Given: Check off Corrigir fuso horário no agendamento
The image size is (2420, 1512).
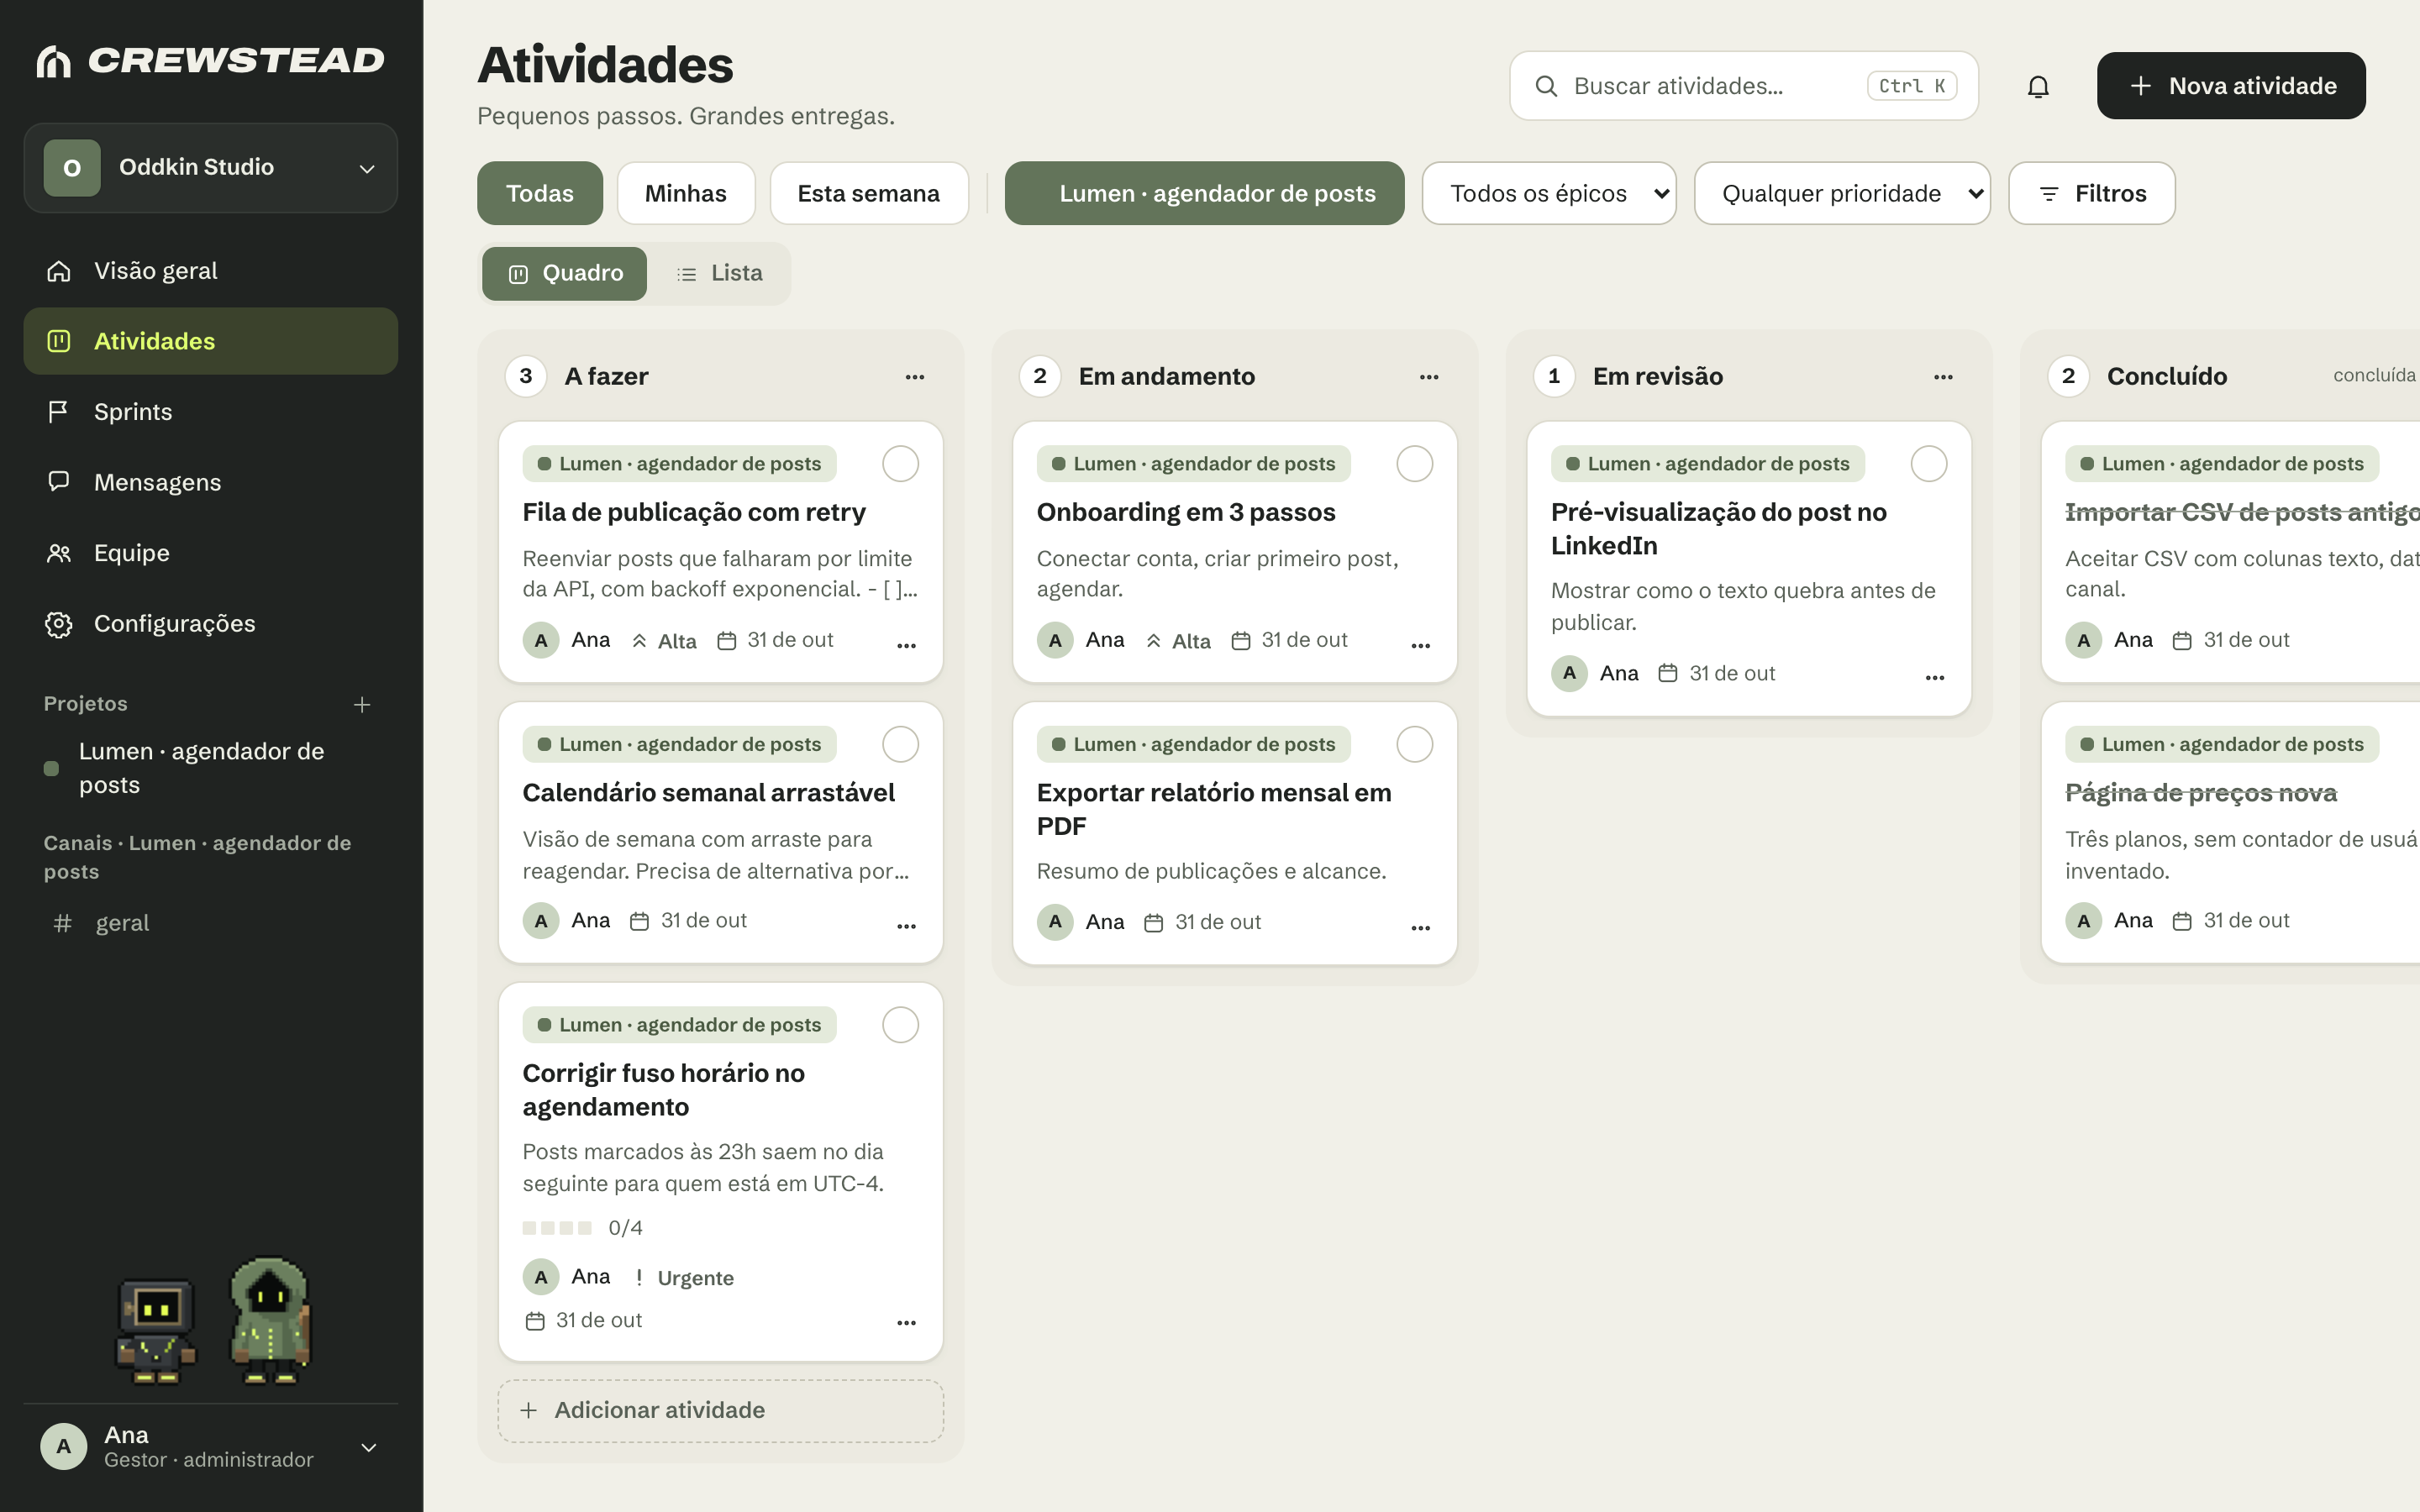Looking at the screenshot, I should point(900,1025).
